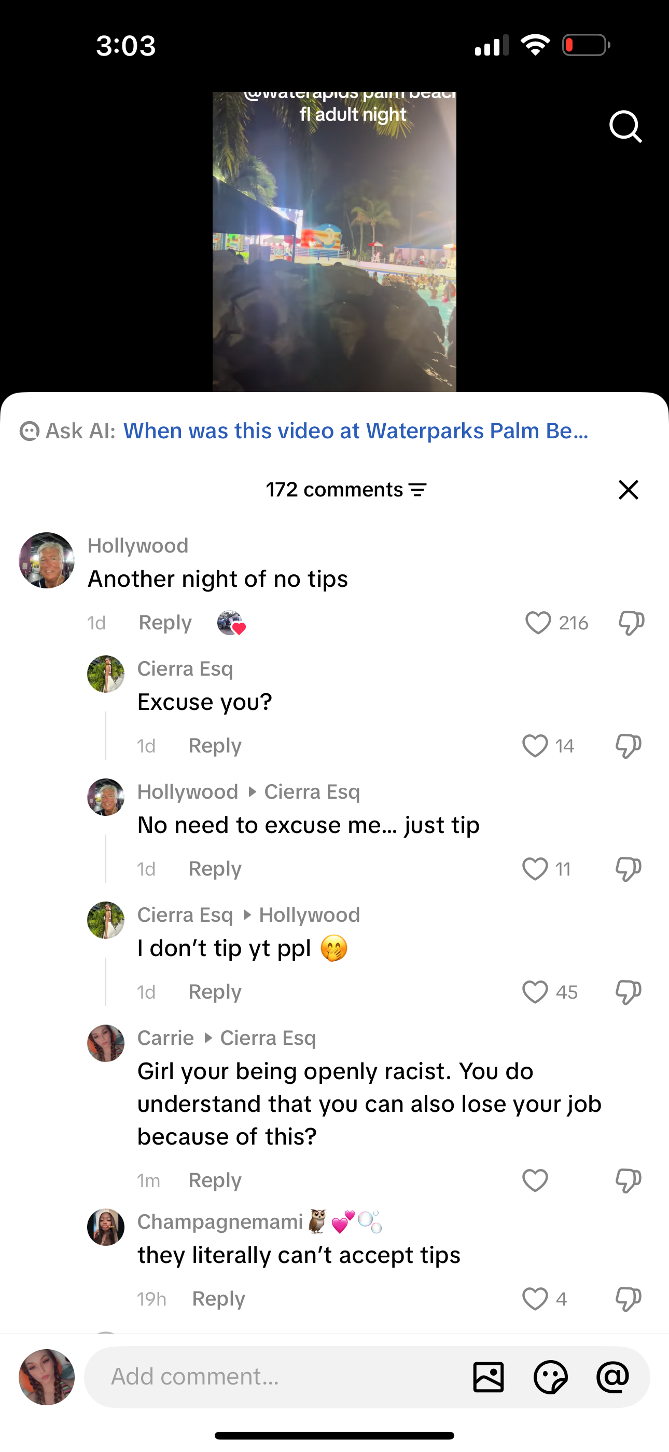Open the Ask AI suggested question link
Image resolution: width=669 pixels, height=1452 pixels.
click(x=356, y=431)
